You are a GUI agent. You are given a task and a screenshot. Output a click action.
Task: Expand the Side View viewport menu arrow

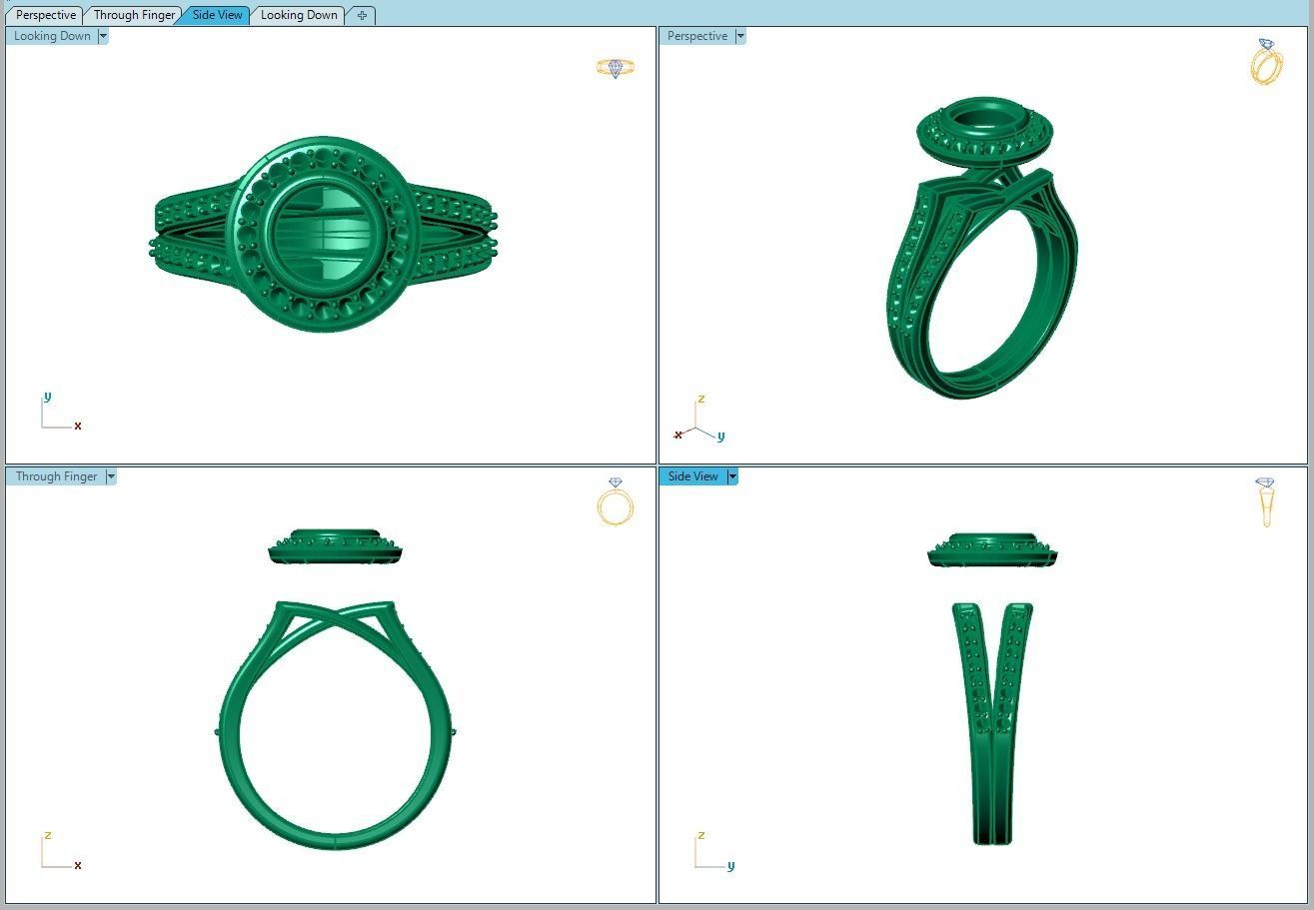(732, 476)
